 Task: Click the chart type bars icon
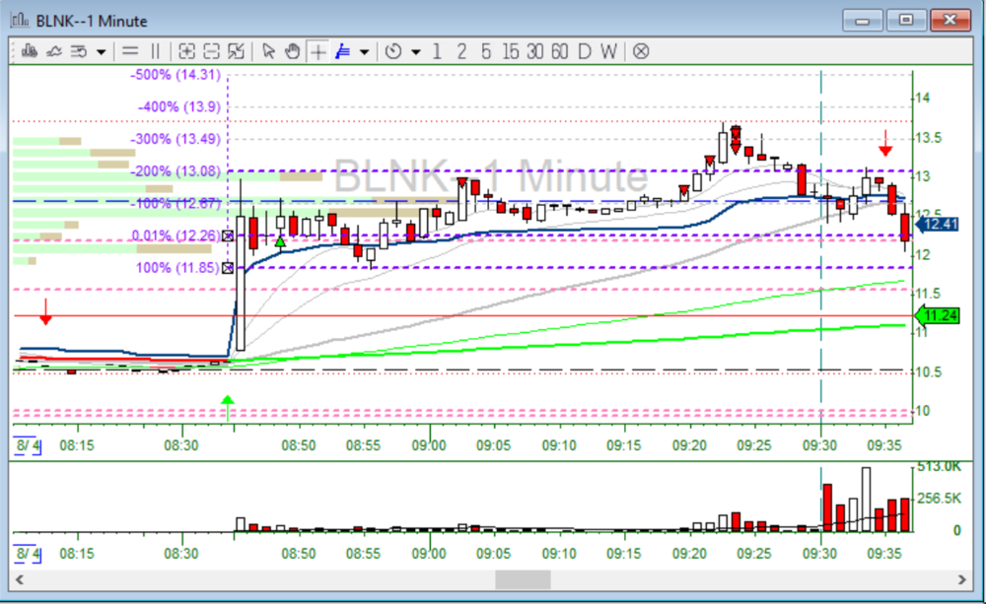[x=29, y=51]
